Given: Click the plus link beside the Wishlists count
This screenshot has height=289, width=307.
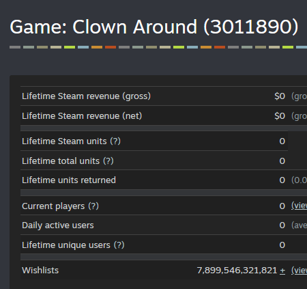Looking at the screenshot, I should [282, 271].
